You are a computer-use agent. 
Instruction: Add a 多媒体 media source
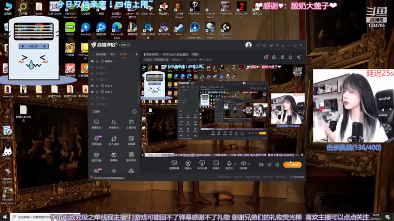[x=216, y=165]
